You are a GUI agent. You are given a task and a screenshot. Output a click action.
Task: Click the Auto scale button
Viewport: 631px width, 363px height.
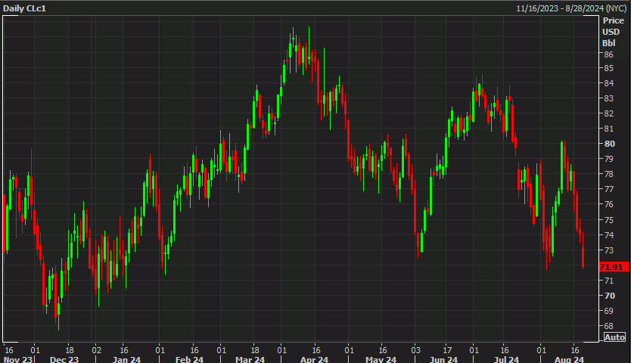[x=614, y=337]
